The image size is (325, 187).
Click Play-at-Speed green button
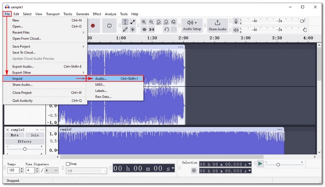(x=260, y=164)
